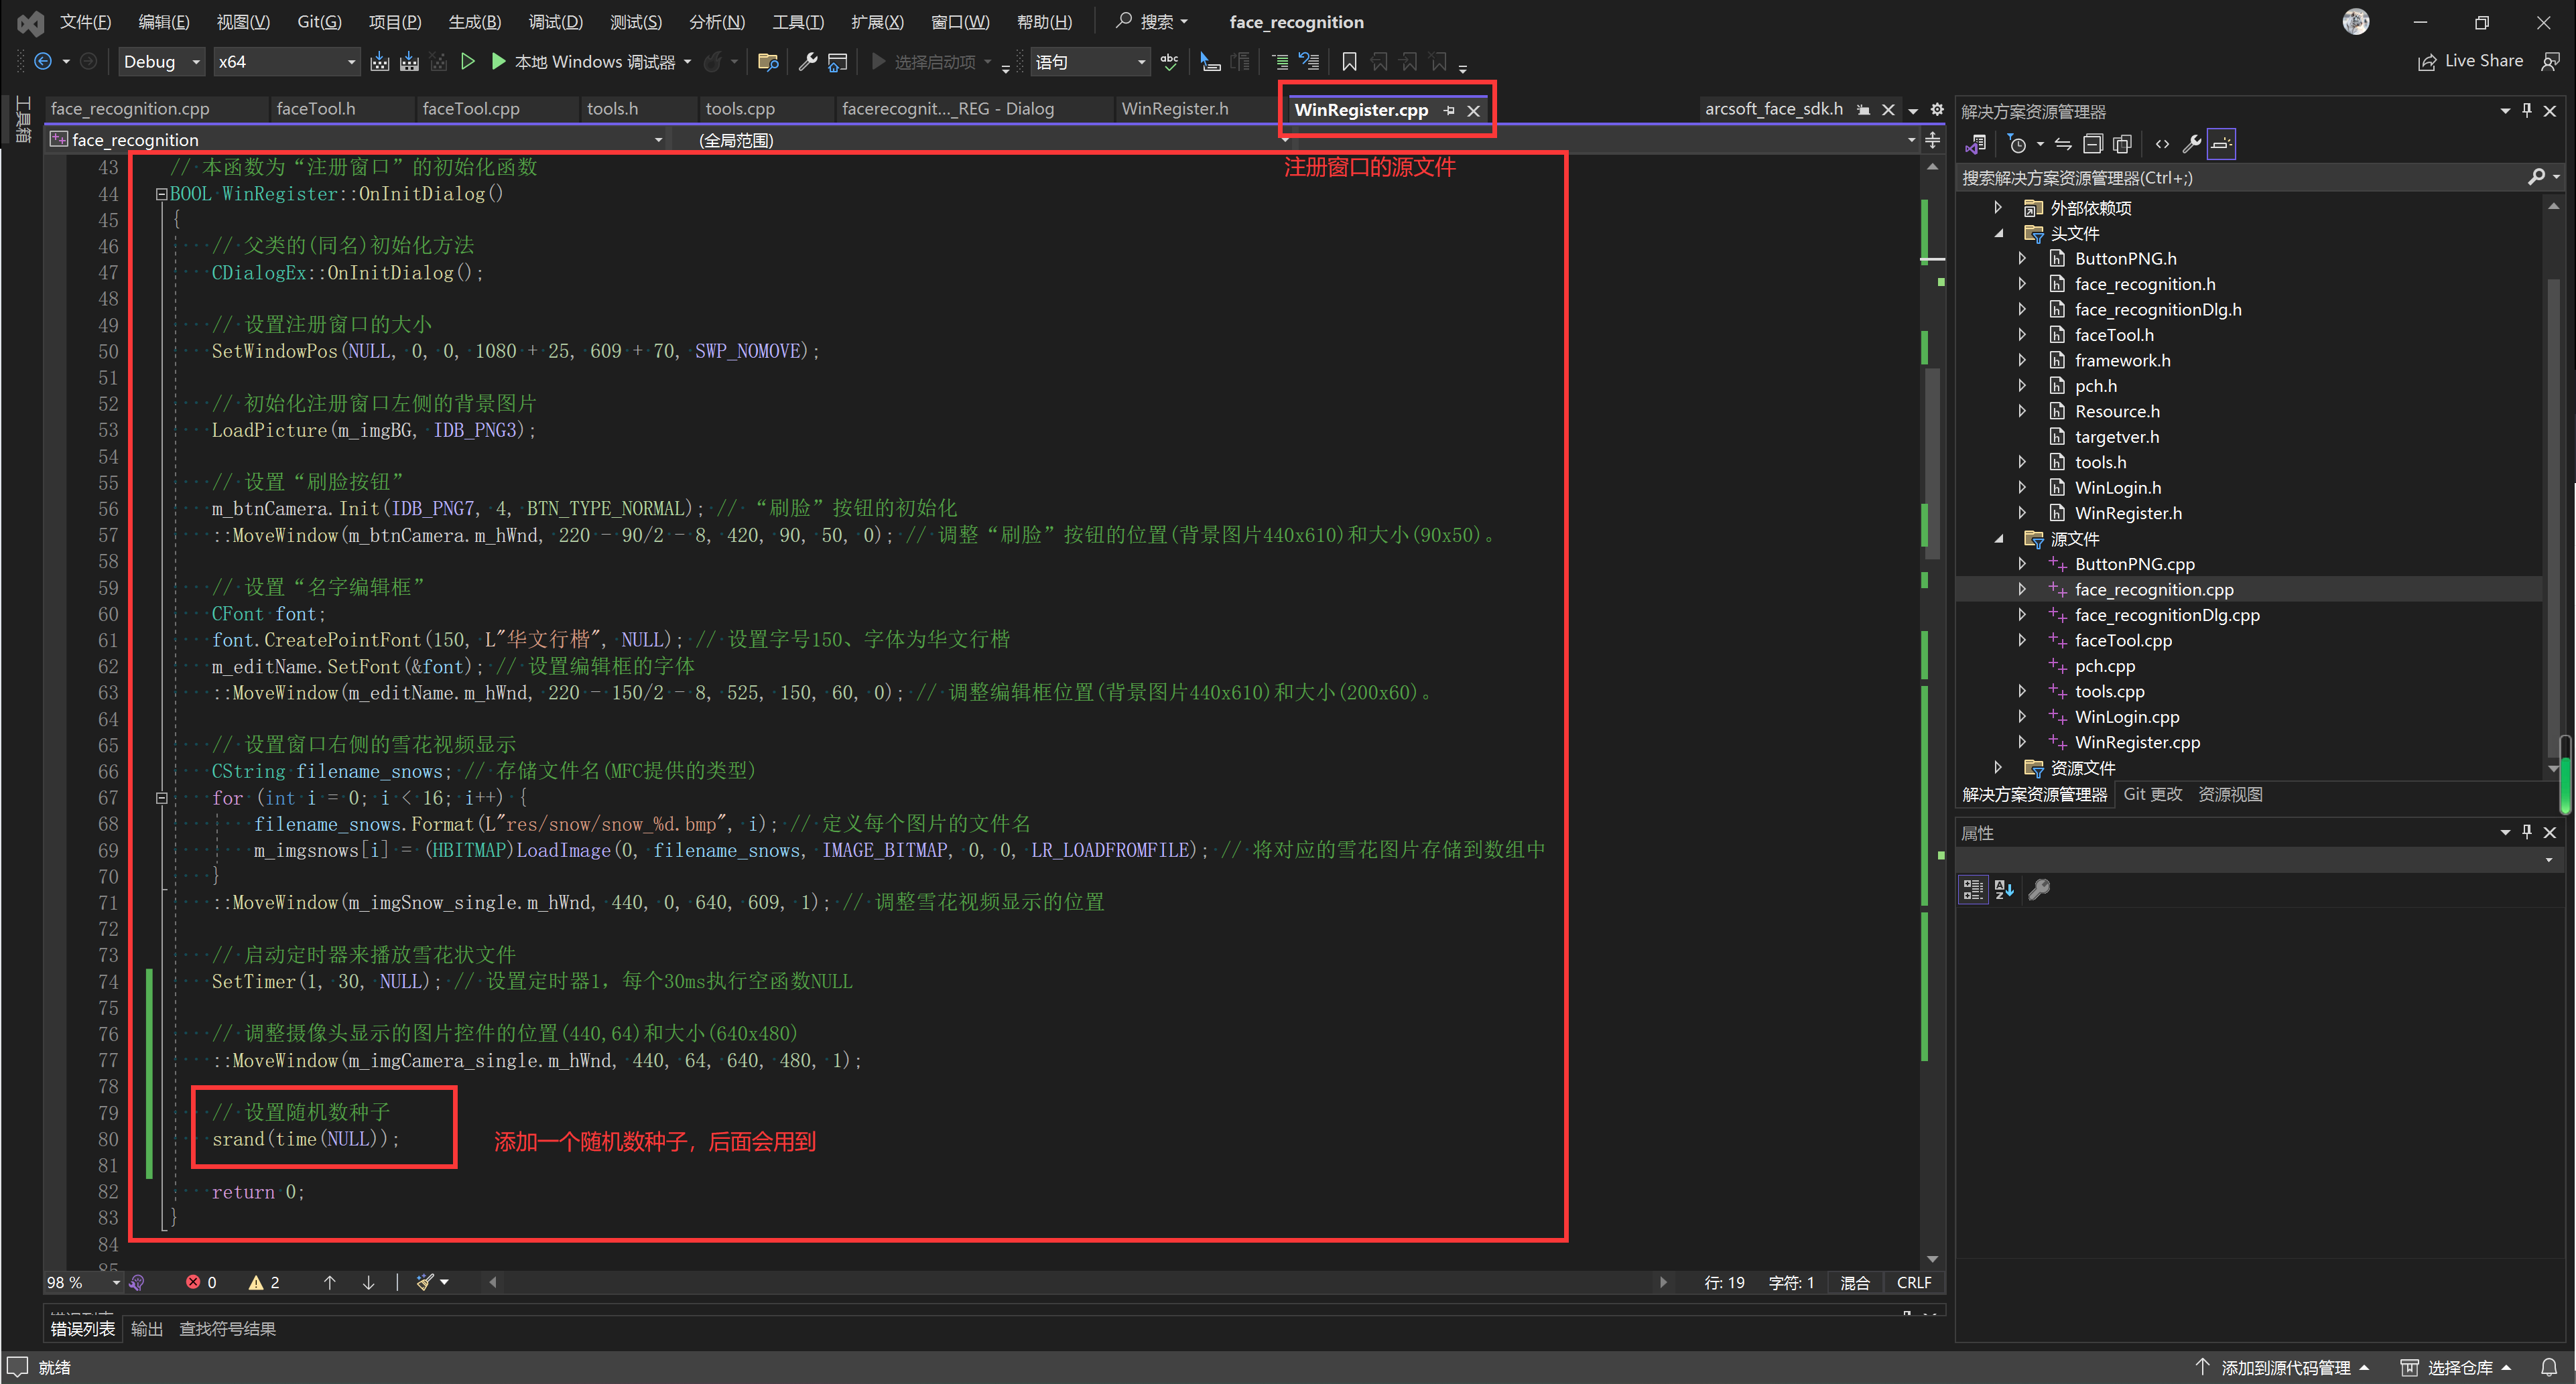2576x1384 pixels.
Task: Open the 输出 panel tab
Action: tap(147, 1328)
